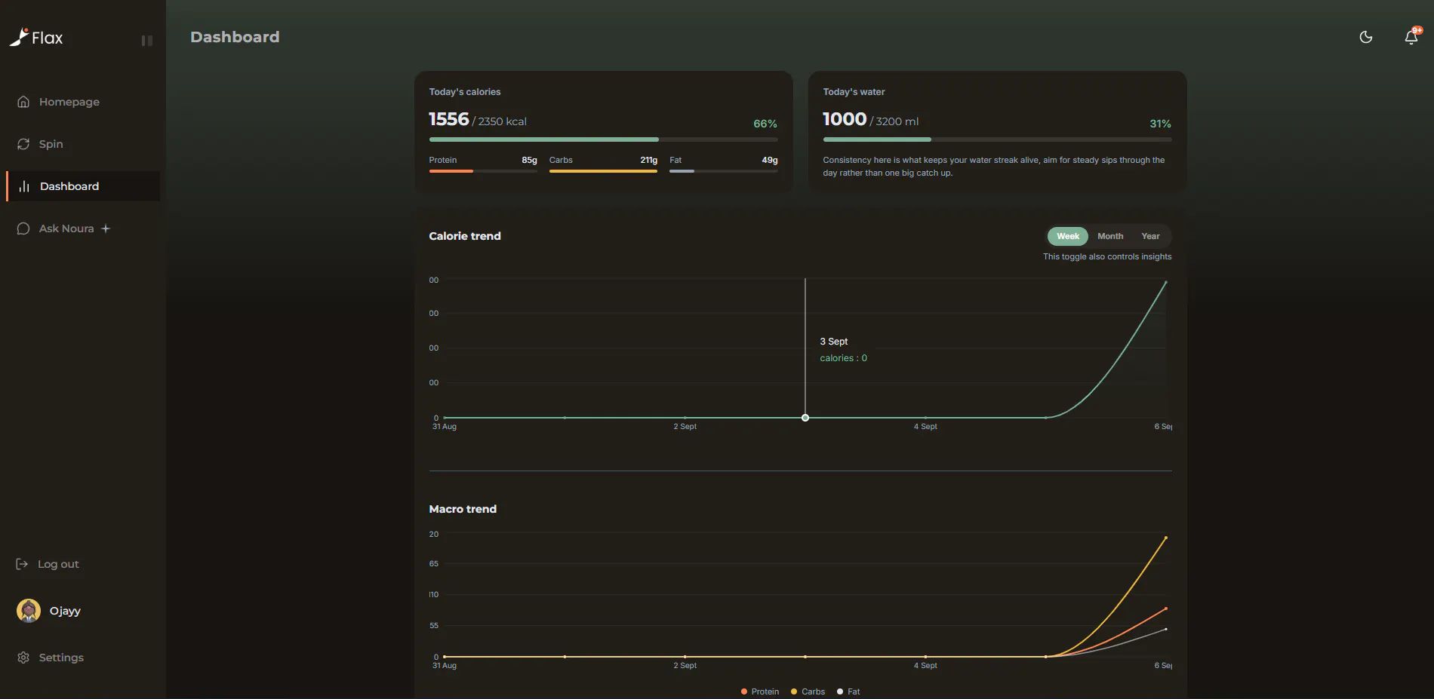Screen dimensions: 1434x699
Task: Click the 3 Sept data point on the calorie chart
Action: pos(805,418)
